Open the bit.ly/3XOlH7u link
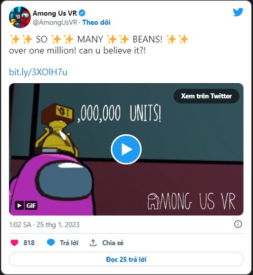Viewport: 253px width, 275px height. click(38, 72)
